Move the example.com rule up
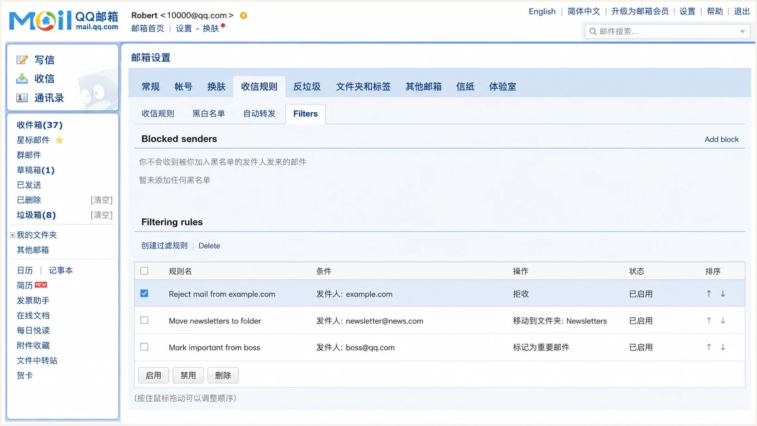This screenshot has width=757, height=426. point(709,293)
